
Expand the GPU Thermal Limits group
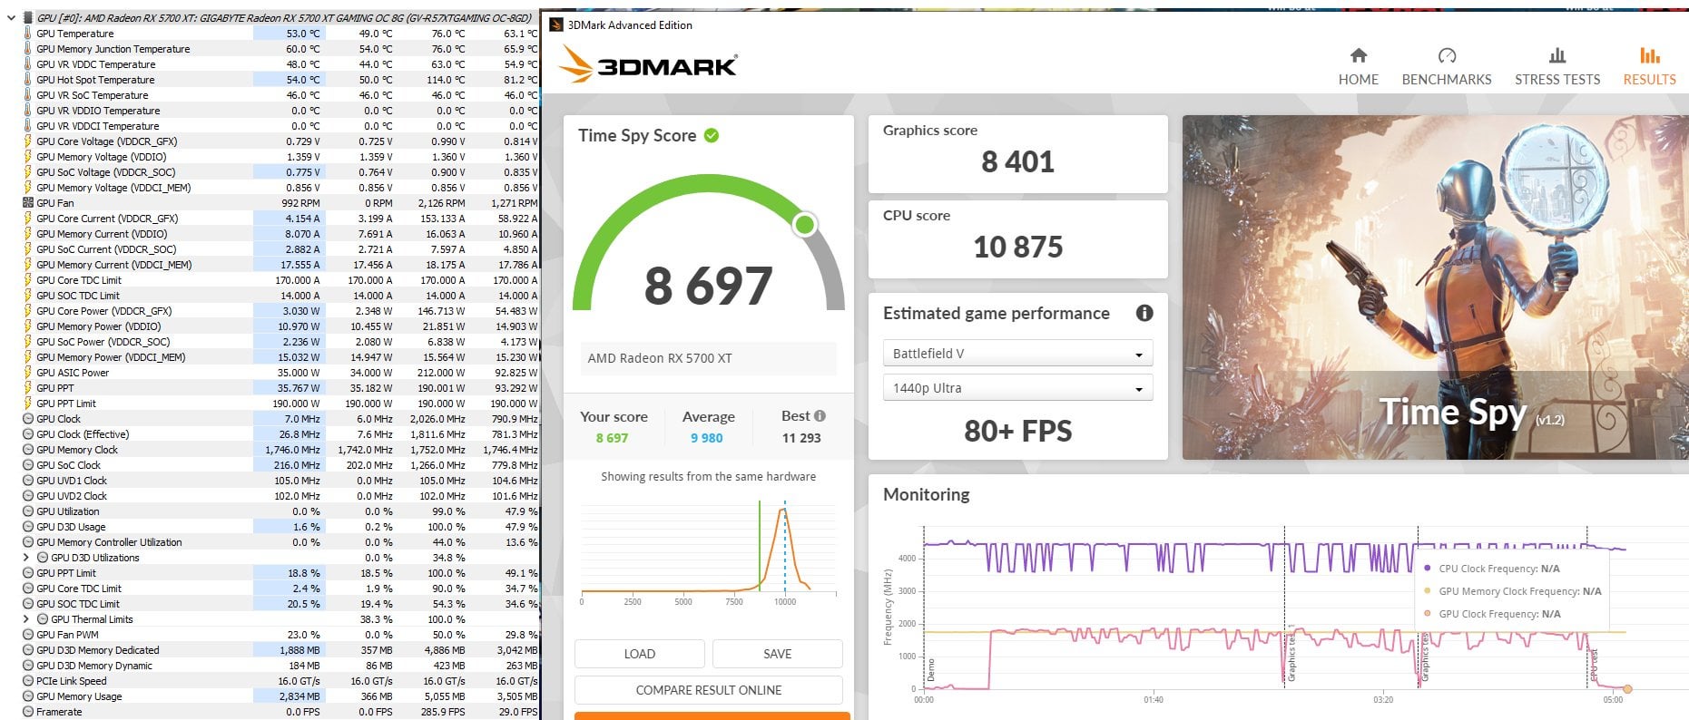click(x=25, y=619)
